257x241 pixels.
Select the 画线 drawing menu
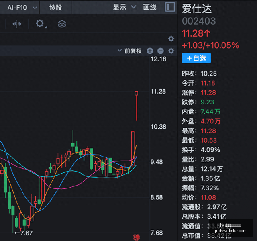(x=150, y=7)
